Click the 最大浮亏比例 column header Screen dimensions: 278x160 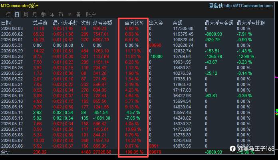pyautogui.click(x=251, y=23)
